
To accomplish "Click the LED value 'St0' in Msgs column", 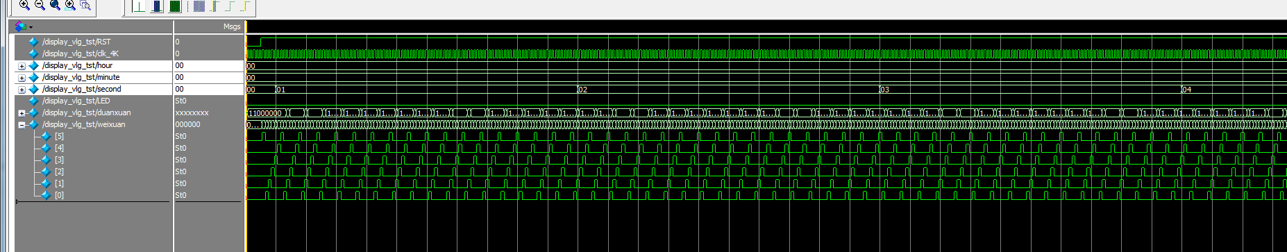I will (180, 101).
